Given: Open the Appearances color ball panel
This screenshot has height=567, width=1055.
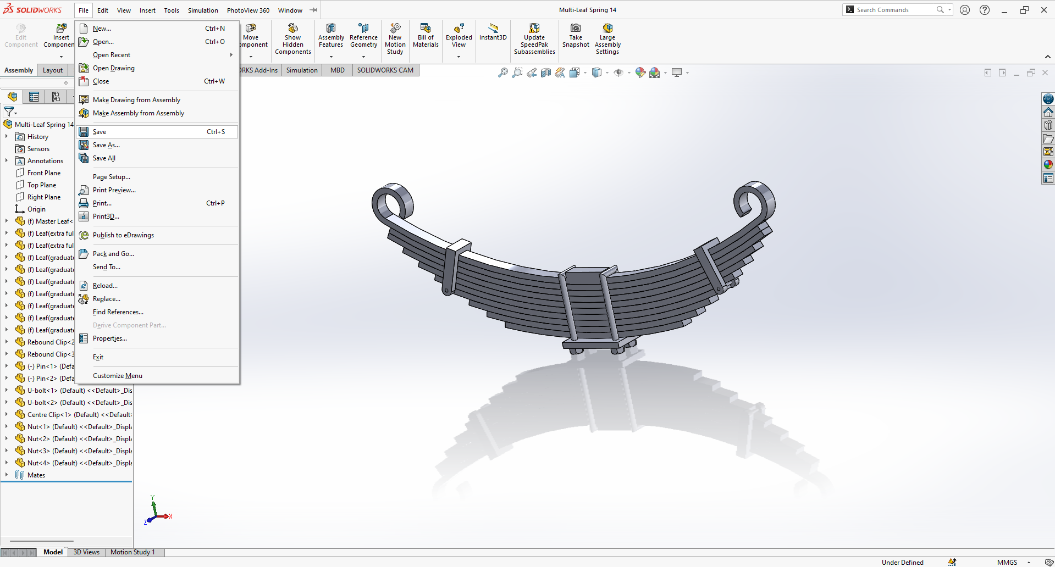Looking at the screenshot, I should click(x=1048, y=164).
